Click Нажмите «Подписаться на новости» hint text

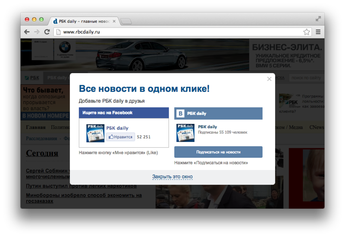coord(211,163)
